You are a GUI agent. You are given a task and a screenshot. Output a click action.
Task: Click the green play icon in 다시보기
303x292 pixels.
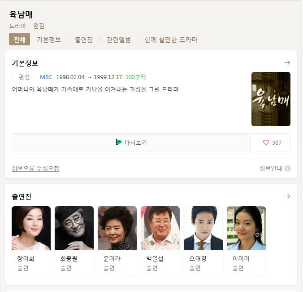click(x=118, y=142)
